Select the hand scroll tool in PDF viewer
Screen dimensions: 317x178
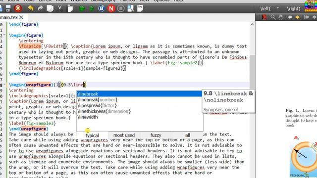[281, 17]
